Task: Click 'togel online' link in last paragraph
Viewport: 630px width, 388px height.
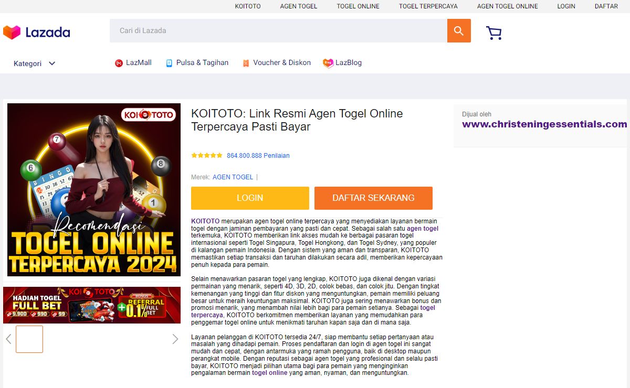Action: coord(270,373)
